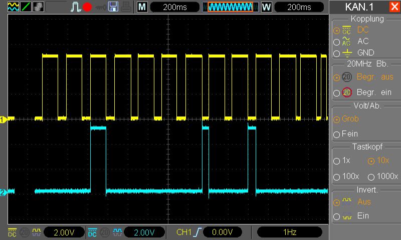Click the CH1 trigger level 0.00V field
The height and width of the screenshot is (240, 401).
click(x=222, y=232)
